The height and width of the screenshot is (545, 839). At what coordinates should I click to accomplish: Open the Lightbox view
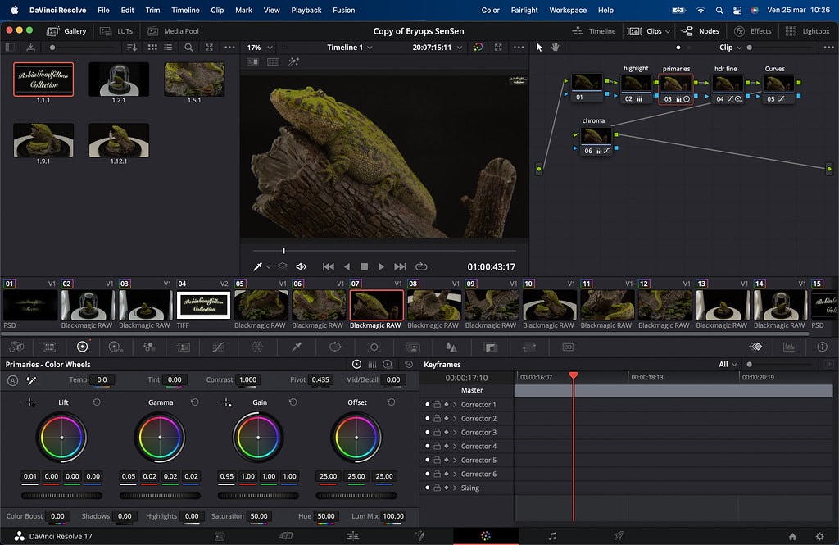(807, 31)
